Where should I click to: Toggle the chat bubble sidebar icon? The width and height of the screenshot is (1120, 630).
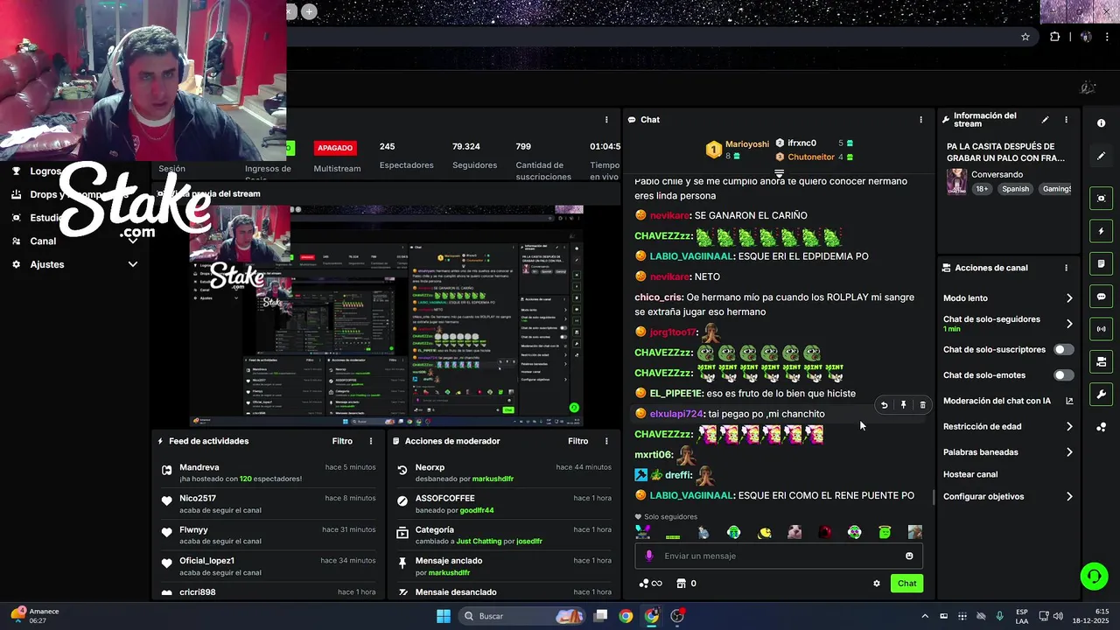[1102, 297]
